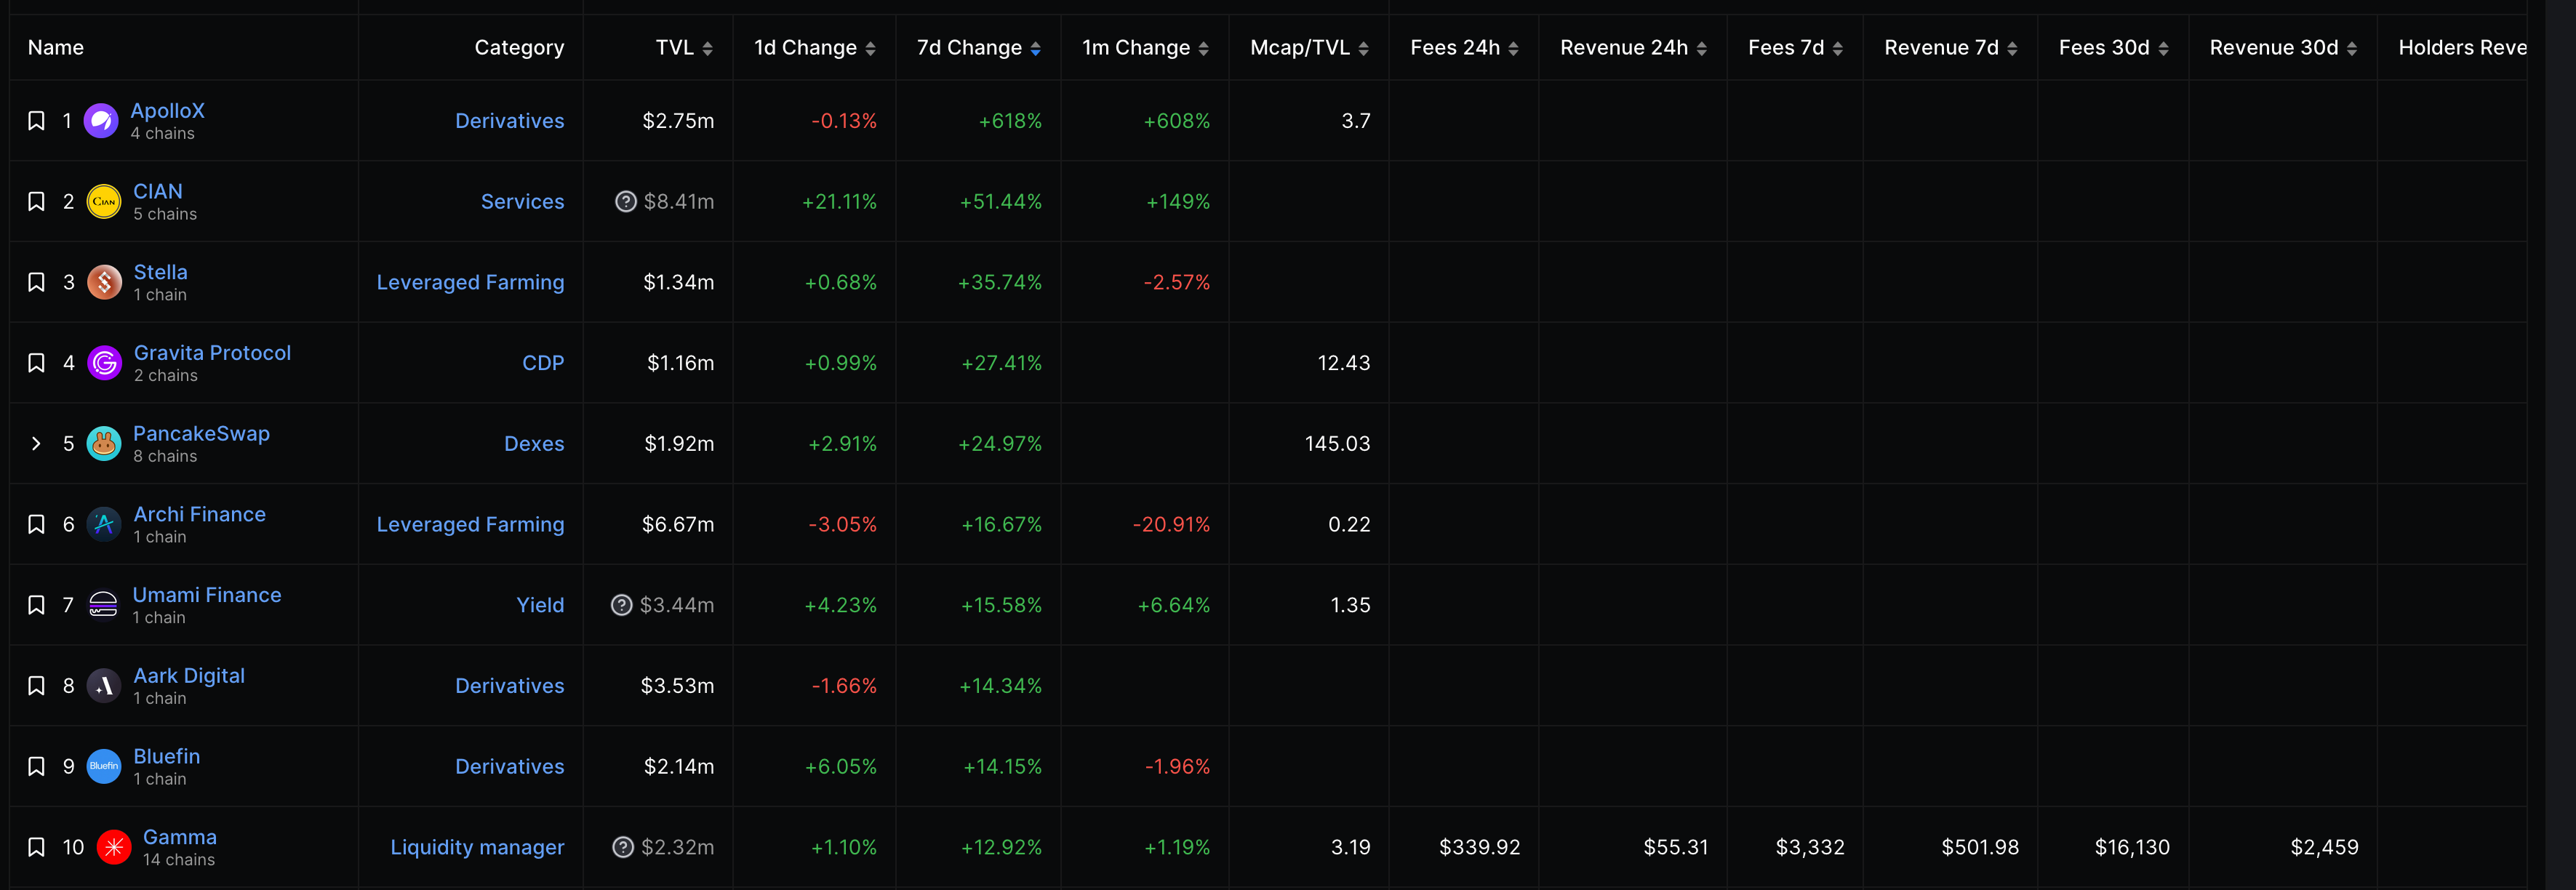
Task: Click the CIAN yellow logo icon
Action: [104, 202]
